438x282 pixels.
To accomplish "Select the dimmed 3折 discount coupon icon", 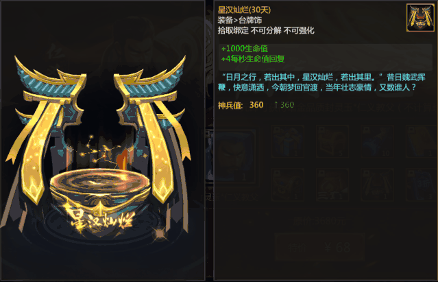I will click(x=422, y=185).
